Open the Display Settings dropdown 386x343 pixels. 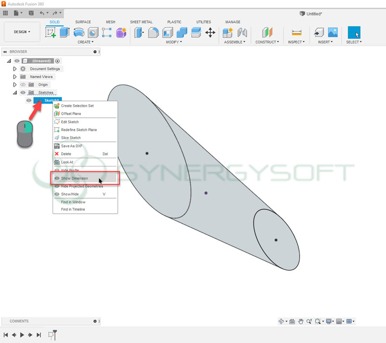click(329, 321)
